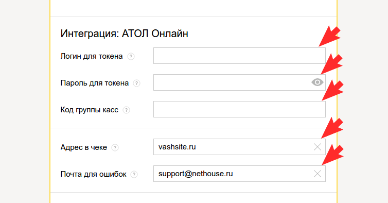The width and height of the screenshot is (388, 203).
Task: Show the Код группы касс help tooltip
Action: pos(126,110)
